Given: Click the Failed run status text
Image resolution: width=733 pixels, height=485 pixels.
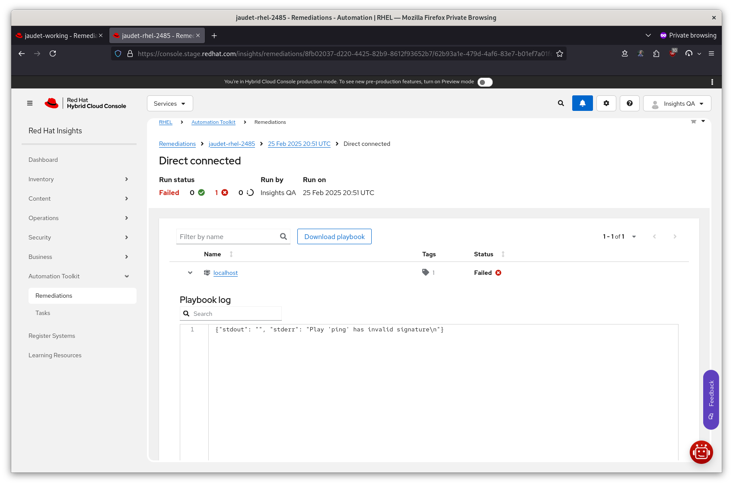Looking at the screenshot, I should pyautogui.click(x=169, y=192).
